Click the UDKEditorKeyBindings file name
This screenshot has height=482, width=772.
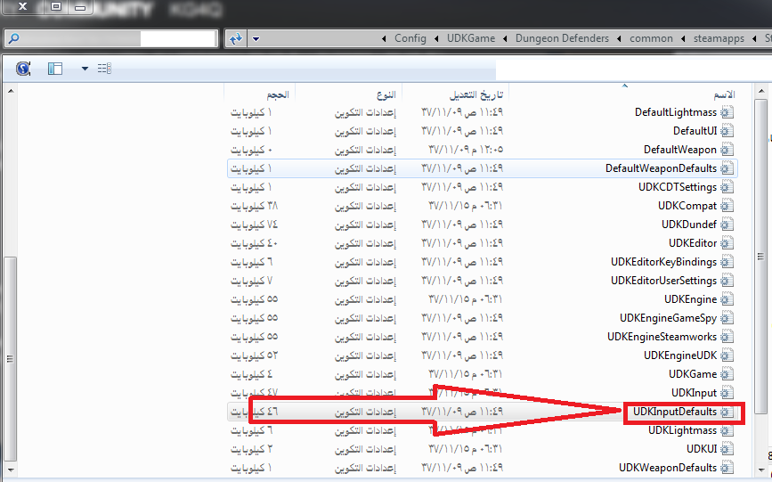click(x=663, y=262)
